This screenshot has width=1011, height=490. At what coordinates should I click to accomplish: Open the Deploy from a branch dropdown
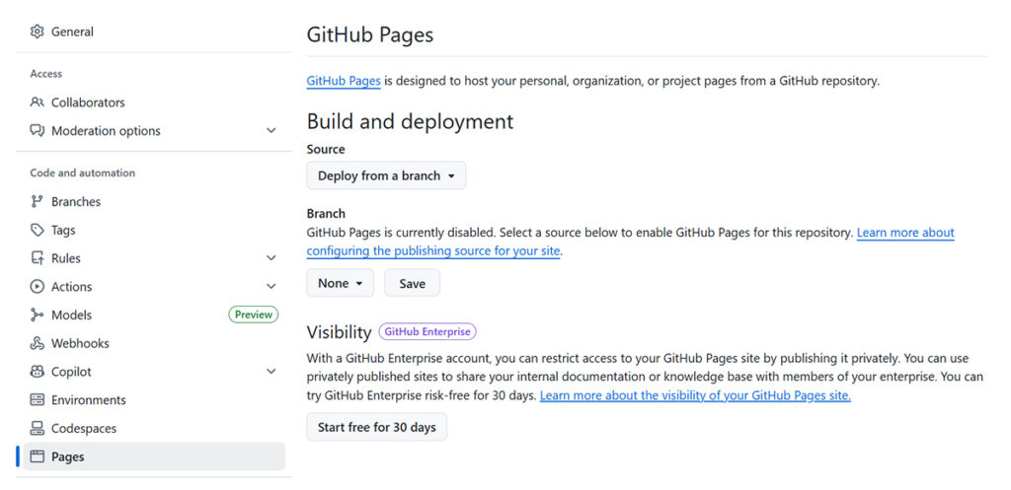[x=386, y=175]
